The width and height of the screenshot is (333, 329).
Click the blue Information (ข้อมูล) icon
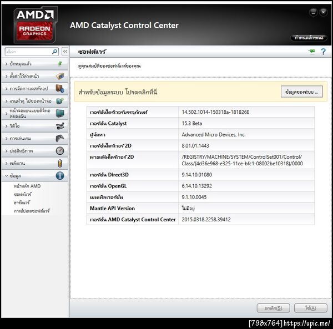point(60,176)
